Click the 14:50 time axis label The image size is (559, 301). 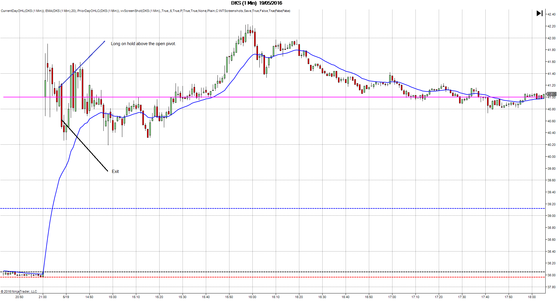[89, 297]
